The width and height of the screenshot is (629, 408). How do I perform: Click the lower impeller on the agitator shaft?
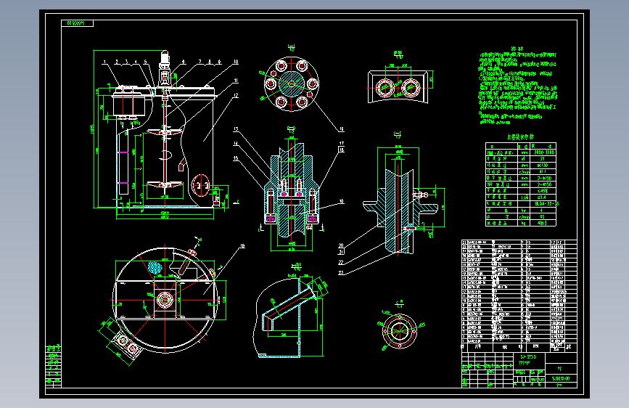(165, 184)
